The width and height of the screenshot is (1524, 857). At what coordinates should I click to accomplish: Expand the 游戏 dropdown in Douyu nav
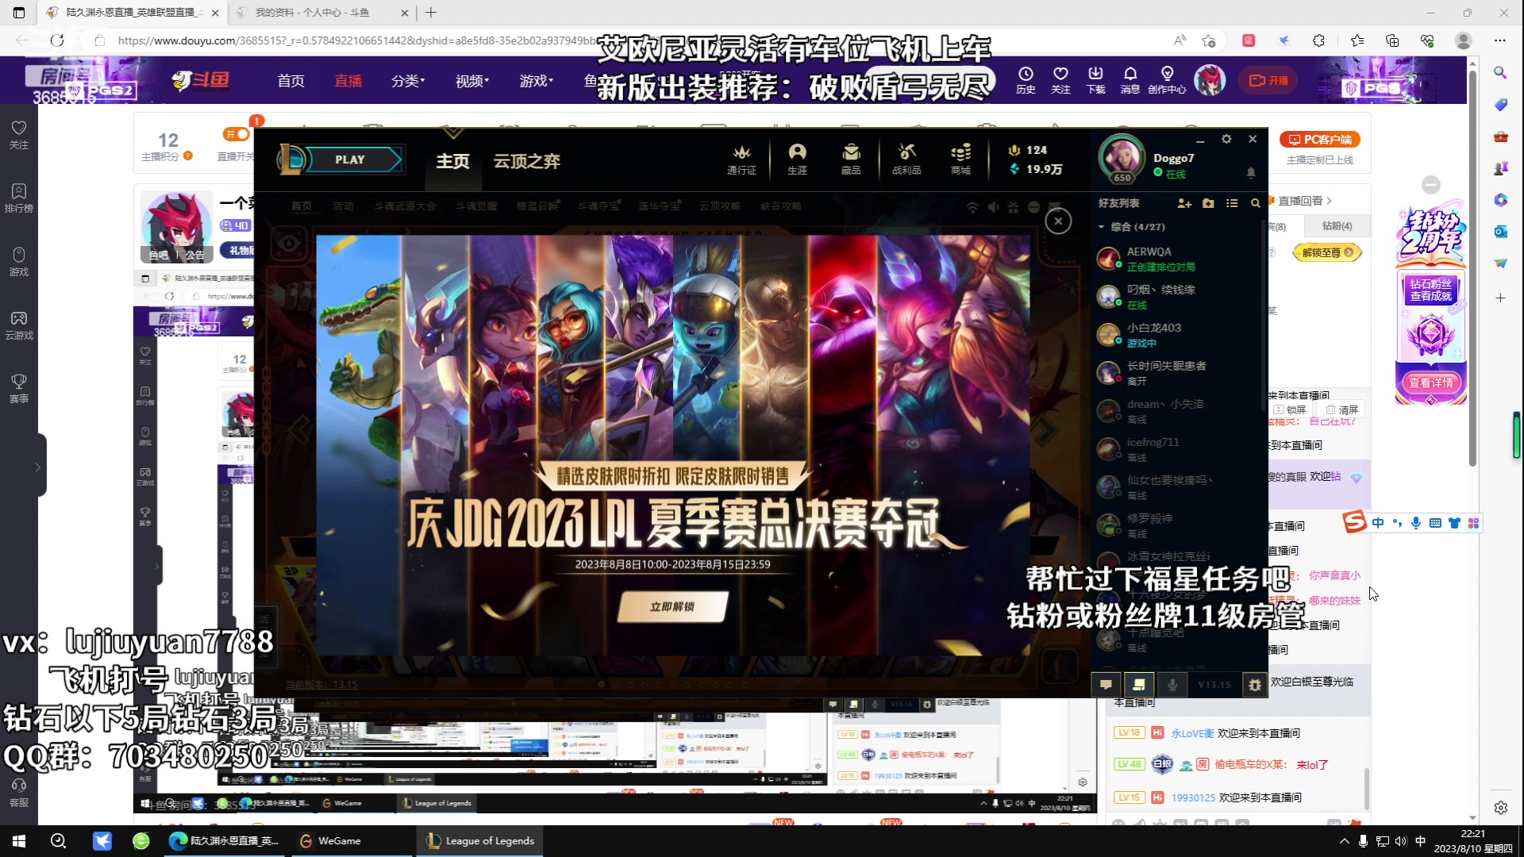pos(537,81)
